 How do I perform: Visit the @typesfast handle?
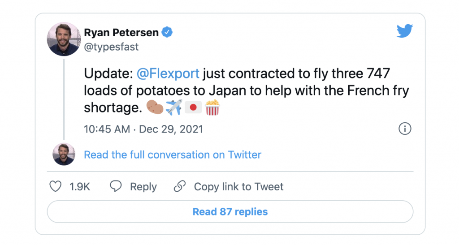click(111, 46)
